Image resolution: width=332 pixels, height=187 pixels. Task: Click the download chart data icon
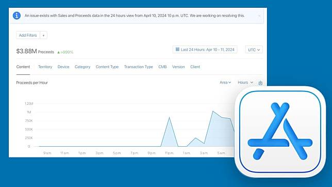260,83
